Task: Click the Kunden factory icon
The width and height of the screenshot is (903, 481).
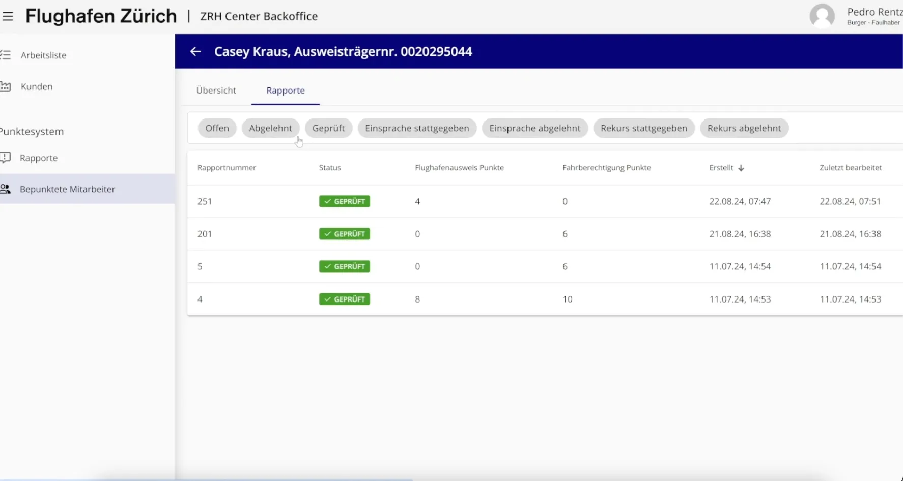Action: click(x=6, y=86)
